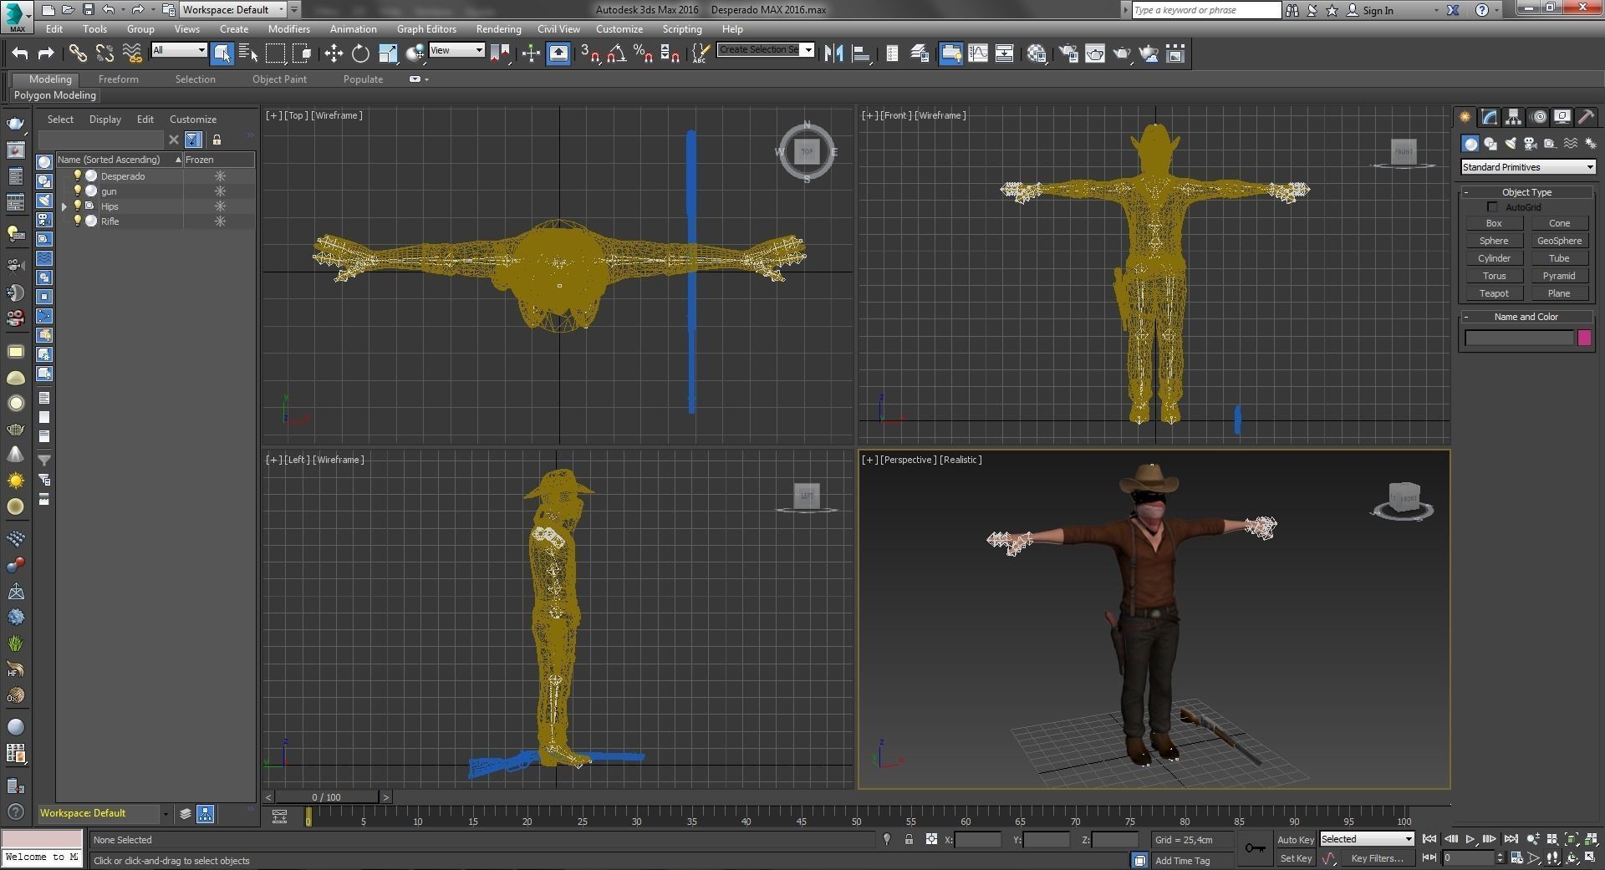Toggle the Angle Snap icon

tap(616, 54)
